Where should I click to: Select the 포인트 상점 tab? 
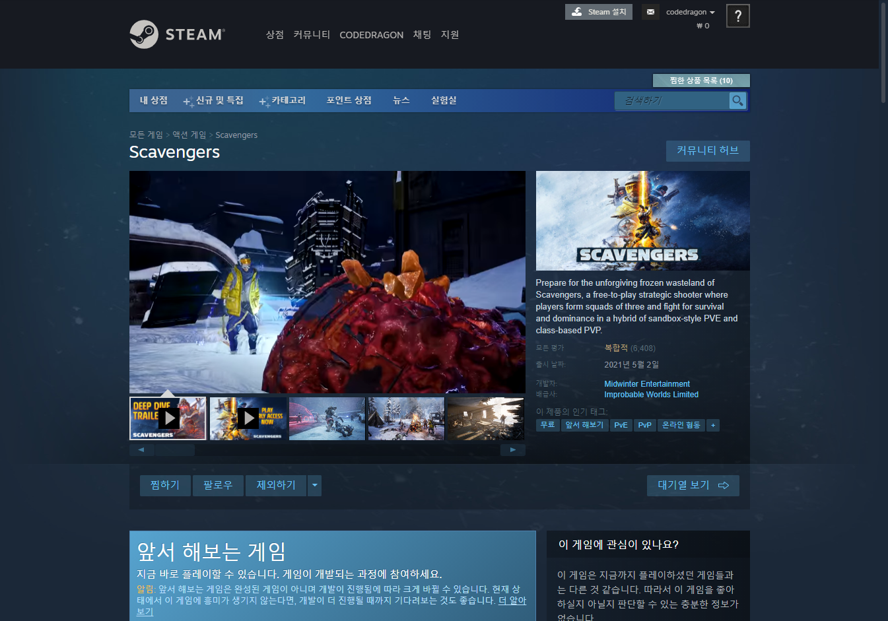(349, 100)
